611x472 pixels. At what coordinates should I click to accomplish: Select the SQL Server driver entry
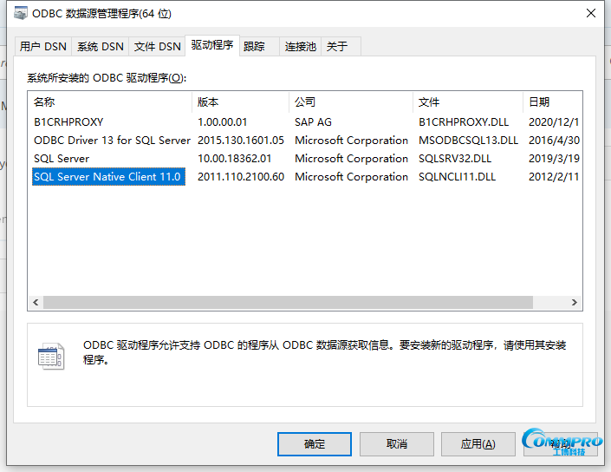pyautogui.click(x=62, y=159)
